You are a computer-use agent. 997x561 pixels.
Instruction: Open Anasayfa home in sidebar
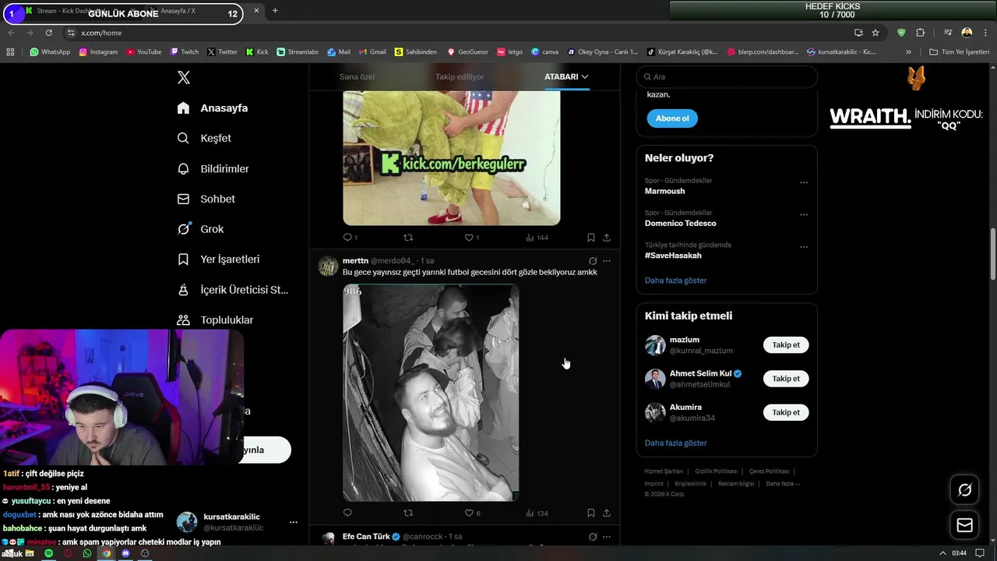(212, 108)
